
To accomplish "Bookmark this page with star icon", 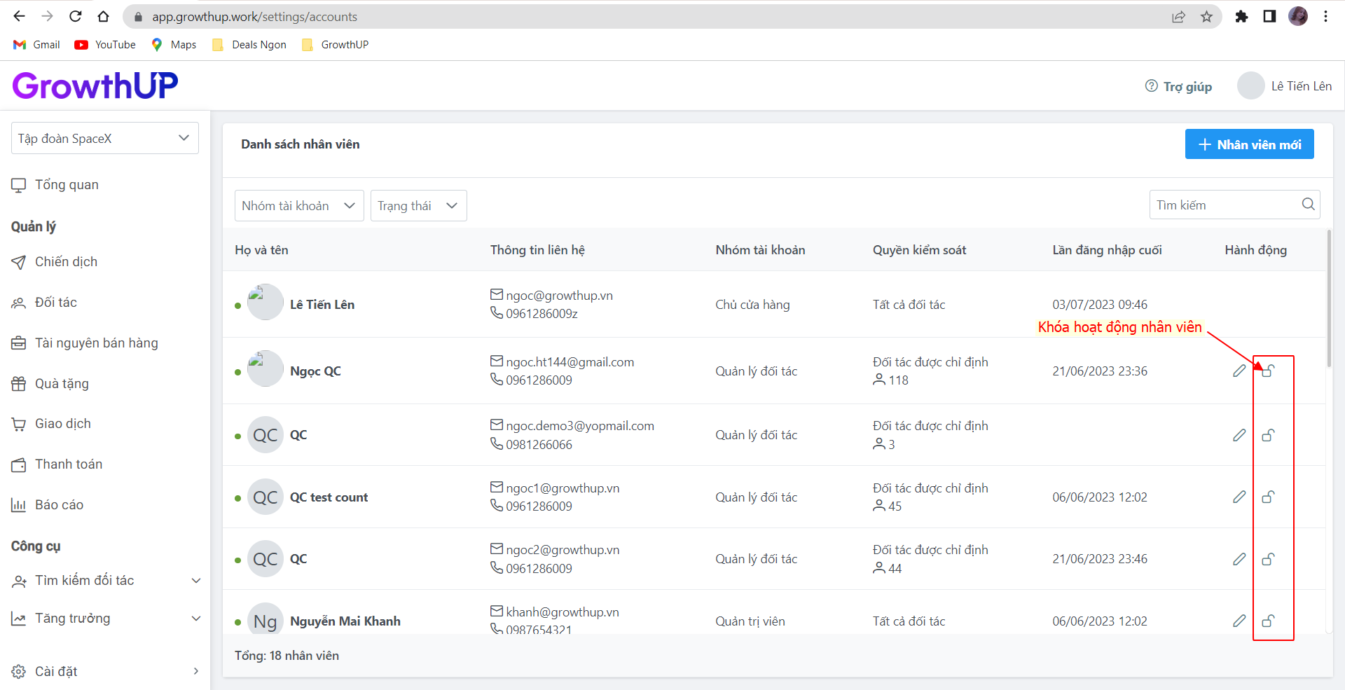I will 1206,17.
